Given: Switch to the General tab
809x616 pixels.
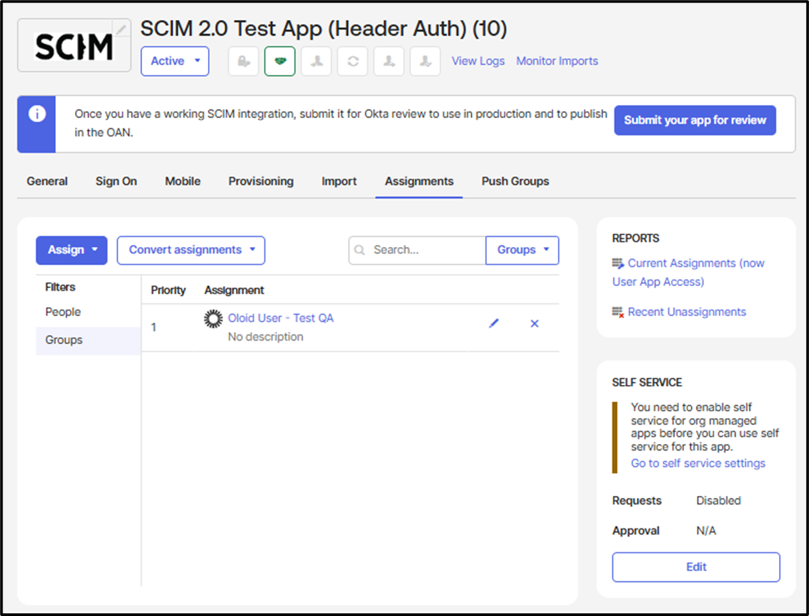Looking at the screenshot, I should click(47, 181).
